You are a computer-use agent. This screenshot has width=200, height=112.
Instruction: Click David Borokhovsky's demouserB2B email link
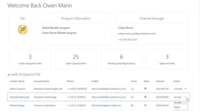click(x=109, y=97)
